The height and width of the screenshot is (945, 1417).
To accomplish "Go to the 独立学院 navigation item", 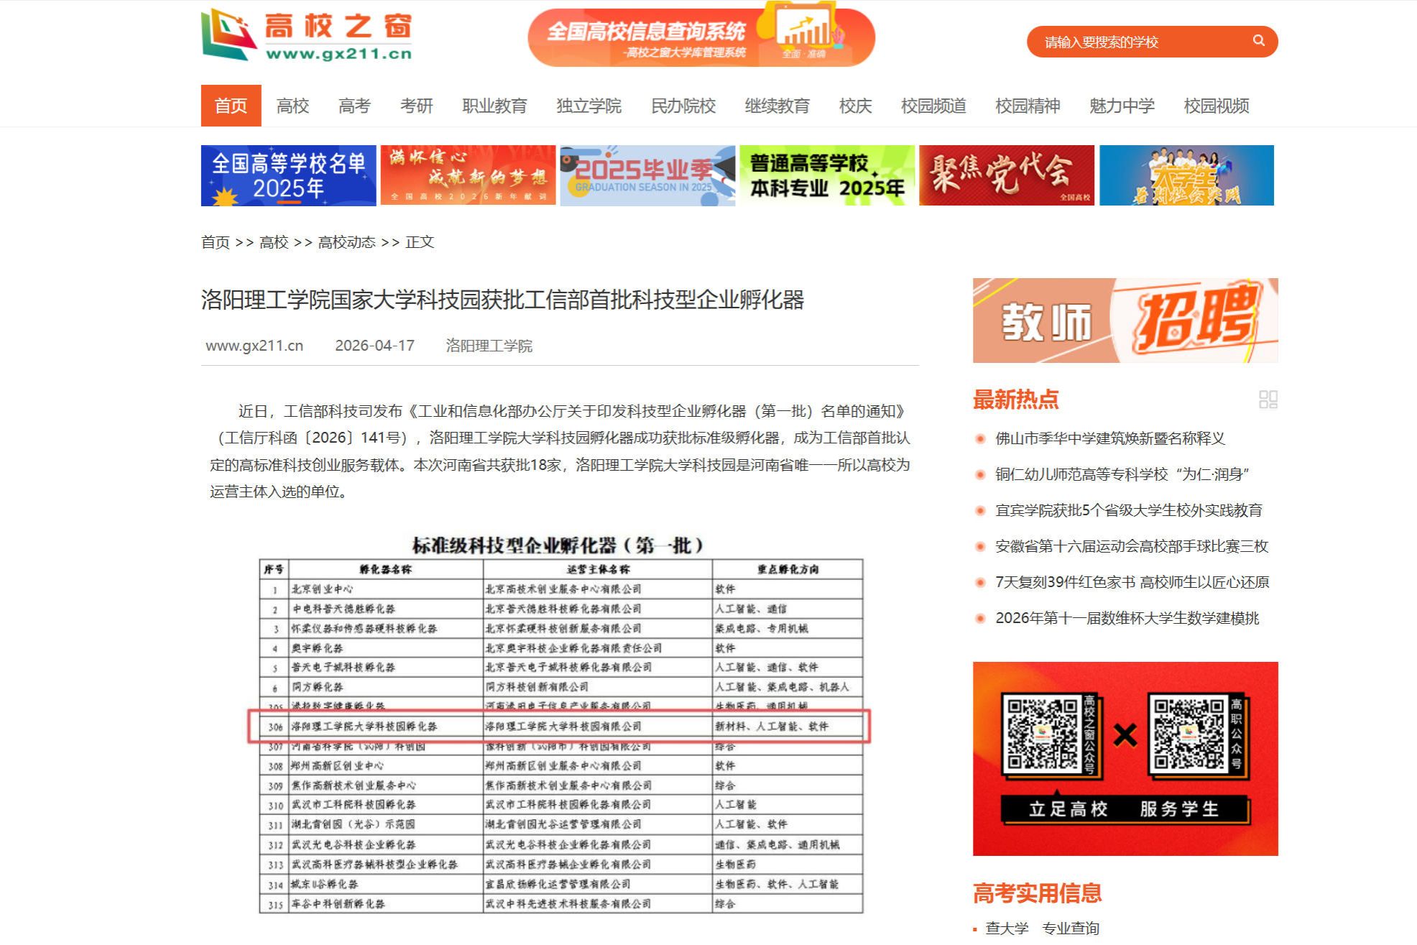I will 589,106.
